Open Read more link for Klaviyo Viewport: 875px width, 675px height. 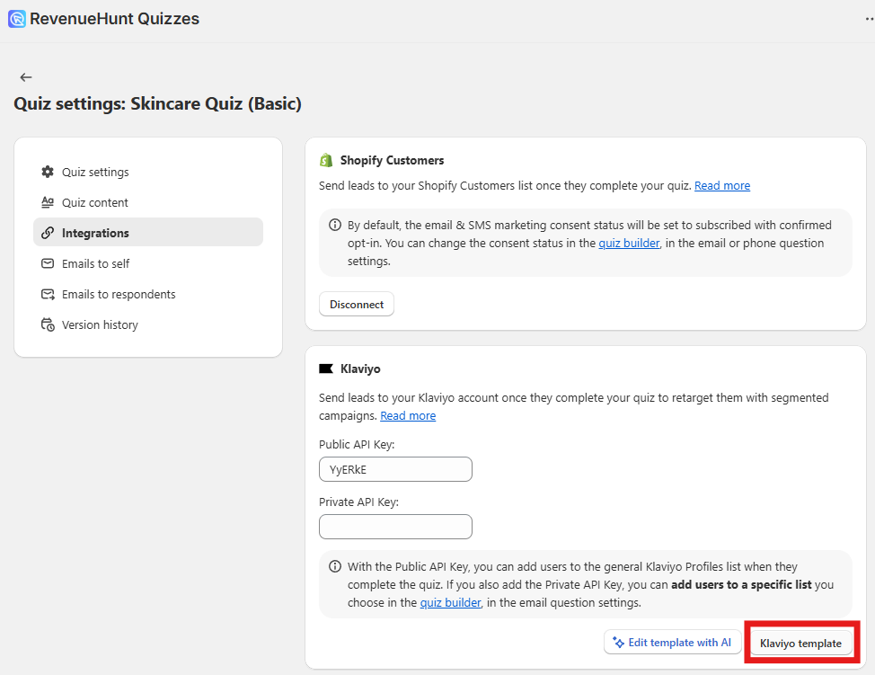point(408,416)
